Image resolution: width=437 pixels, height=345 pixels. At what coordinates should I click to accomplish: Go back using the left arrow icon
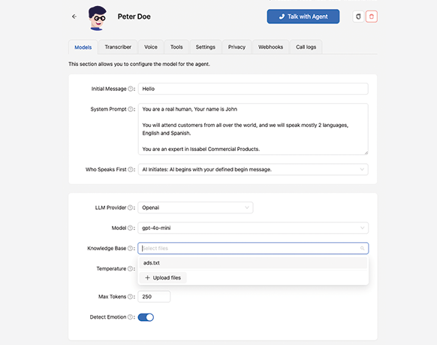click(x=74, y=17)
